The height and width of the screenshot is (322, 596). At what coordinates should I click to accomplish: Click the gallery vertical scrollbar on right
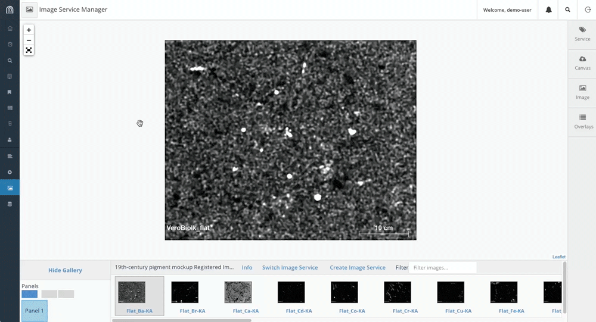click(565, 287)
